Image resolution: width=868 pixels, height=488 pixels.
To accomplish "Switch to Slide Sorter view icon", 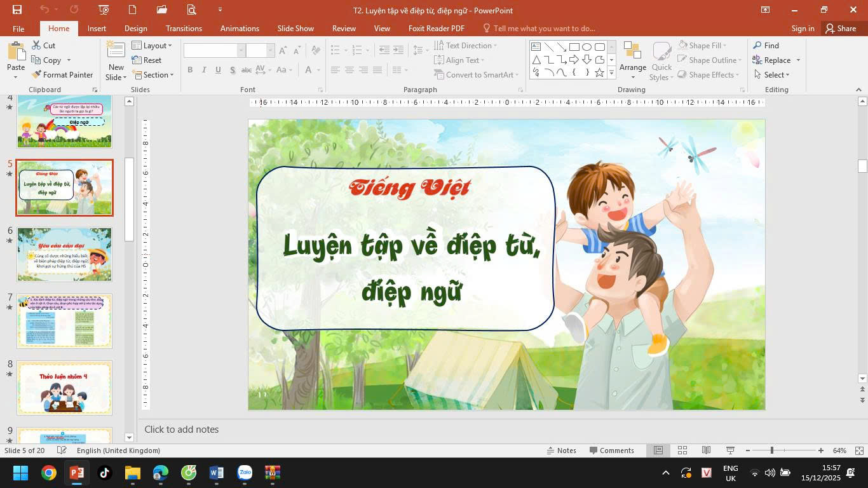I will click(682, 451).
